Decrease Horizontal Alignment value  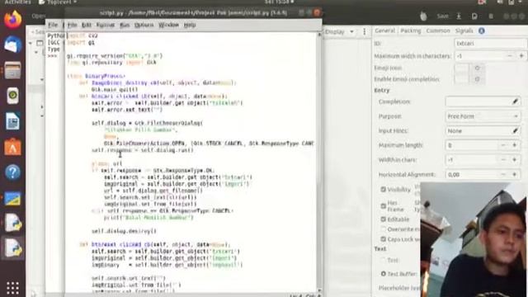(503, 174)
